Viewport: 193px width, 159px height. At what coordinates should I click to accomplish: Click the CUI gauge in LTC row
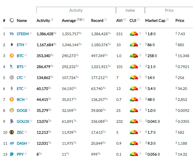(134, 77)
